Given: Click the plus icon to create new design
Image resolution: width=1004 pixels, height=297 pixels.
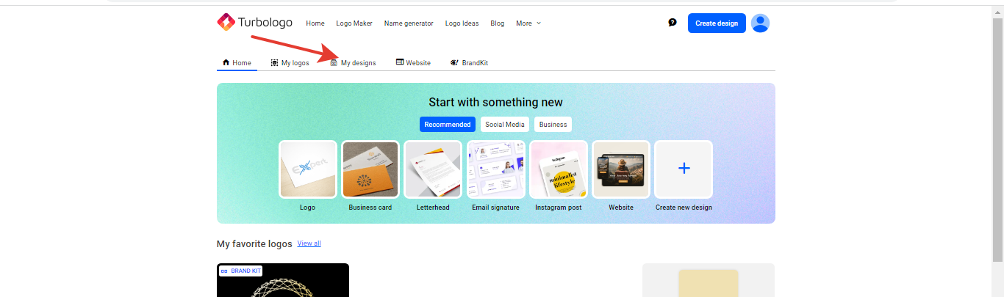Looking at the screenshot, I should pos(684,169).
